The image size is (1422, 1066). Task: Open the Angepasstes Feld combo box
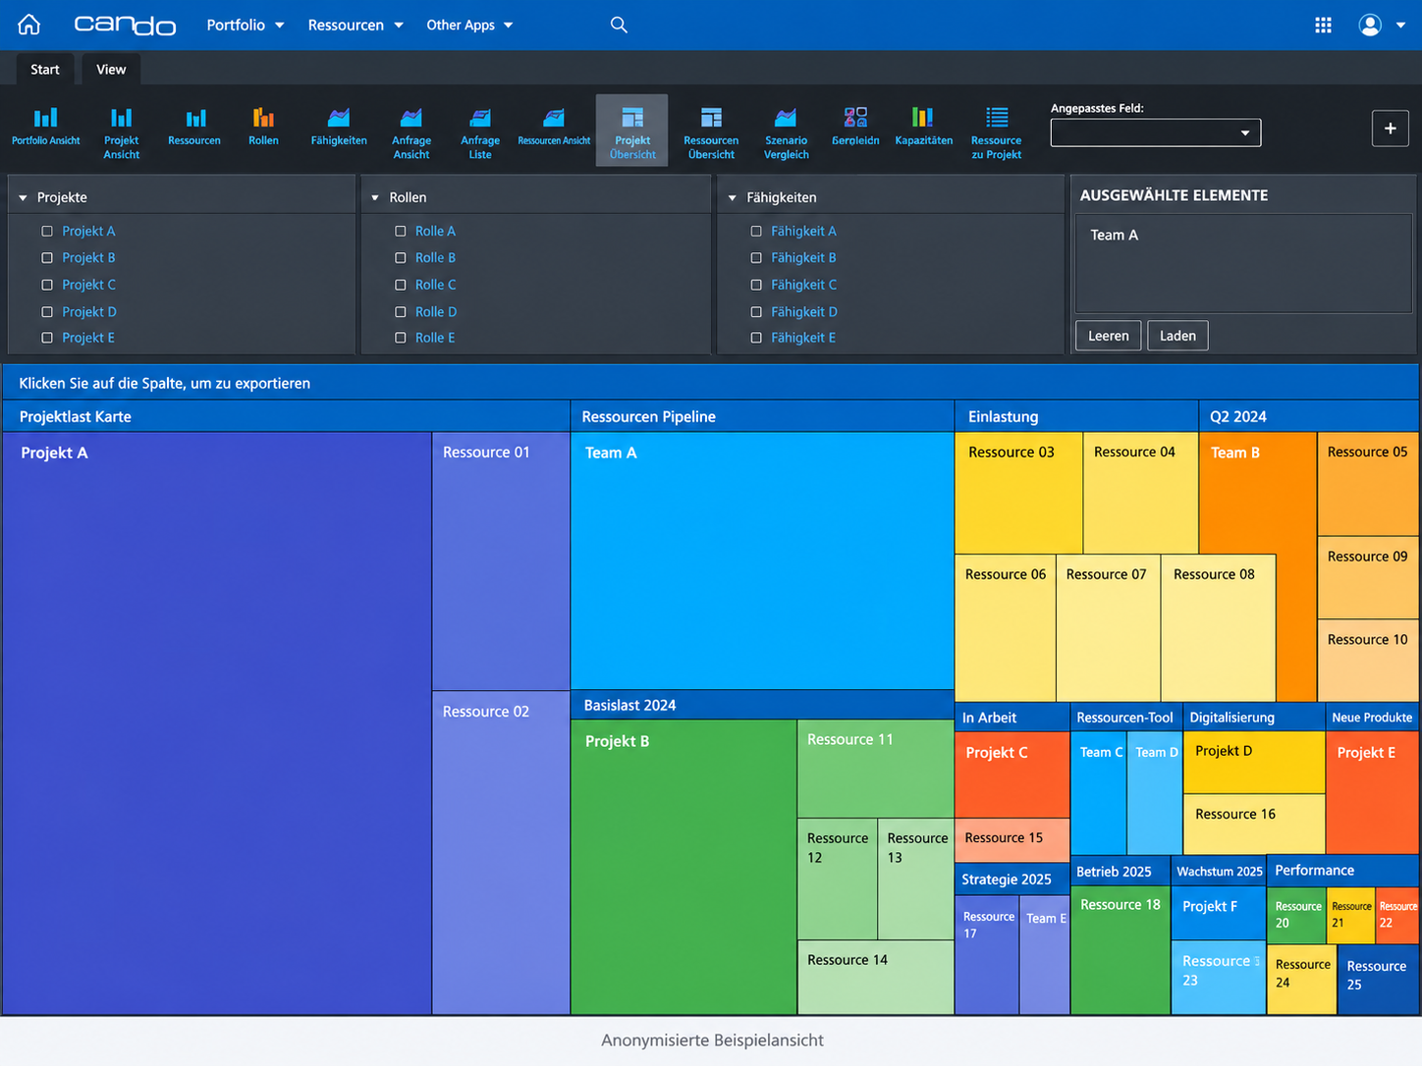coord(1156,133)
